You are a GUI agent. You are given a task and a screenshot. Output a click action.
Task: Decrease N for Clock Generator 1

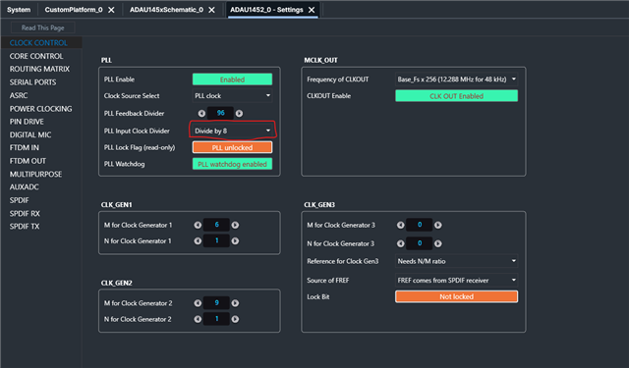(198, 241)
